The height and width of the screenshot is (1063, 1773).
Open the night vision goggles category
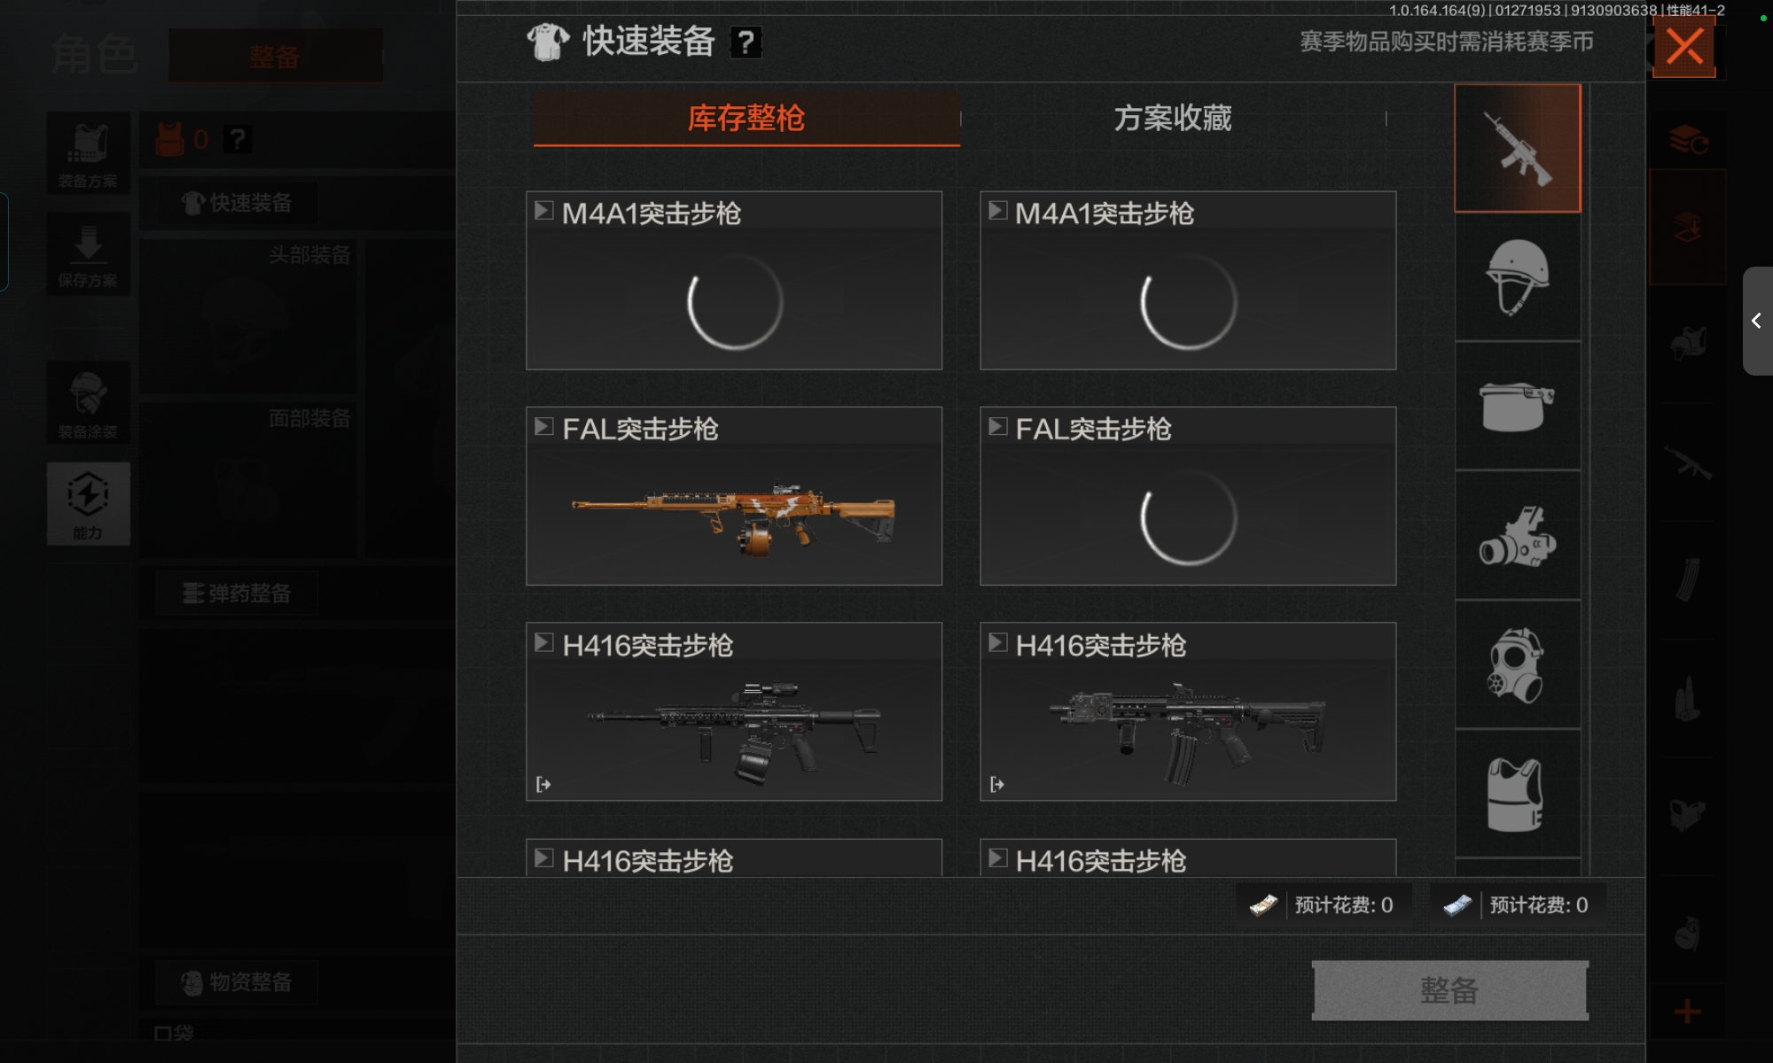pyautogui.click(x=1518, y=537)
